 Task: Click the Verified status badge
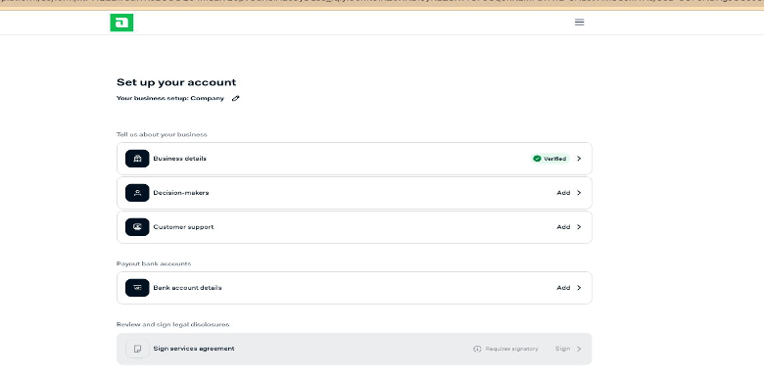(x=550, y=159)
